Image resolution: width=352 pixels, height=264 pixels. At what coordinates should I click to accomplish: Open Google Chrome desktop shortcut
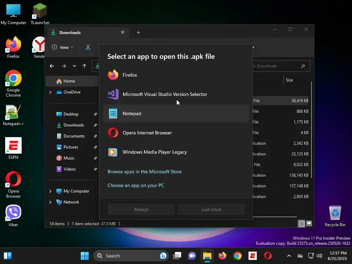(x=13, y=84)
